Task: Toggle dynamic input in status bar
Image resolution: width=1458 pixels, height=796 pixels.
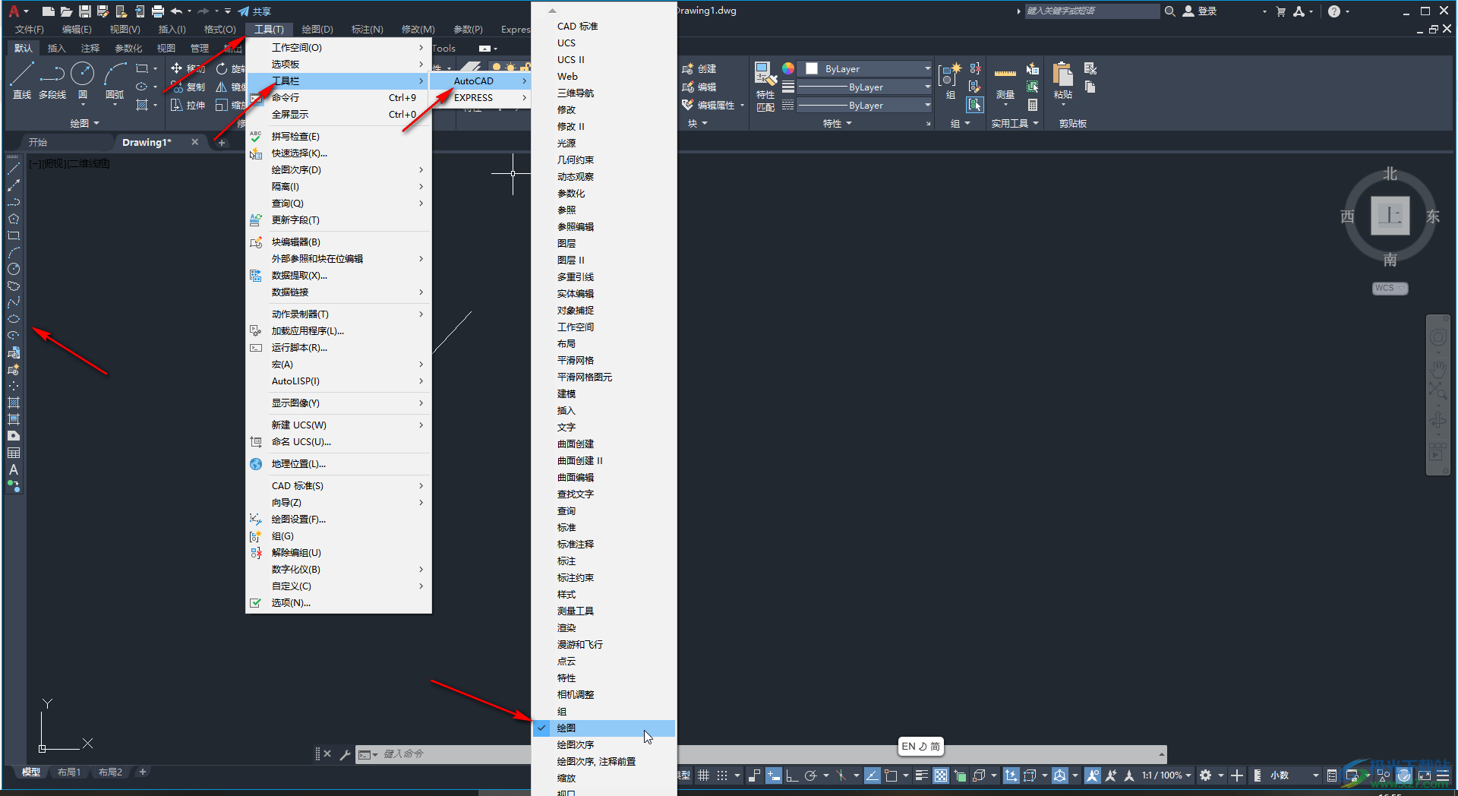Action: click(773, 775)
